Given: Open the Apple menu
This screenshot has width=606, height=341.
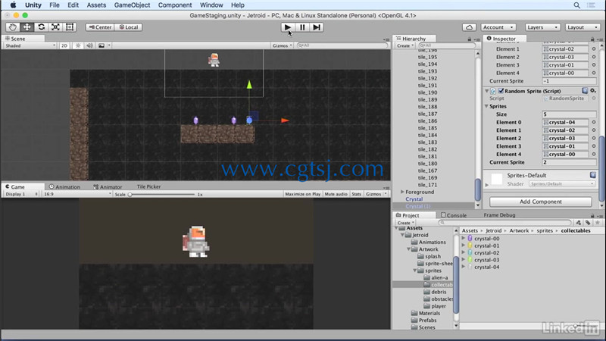Looking at the screenshot, I should click(13, 5).
